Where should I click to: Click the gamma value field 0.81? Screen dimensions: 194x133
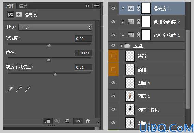84,67
